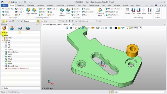Open the Datum tool
Screen dimensions: 167x94
click(158, 11)
